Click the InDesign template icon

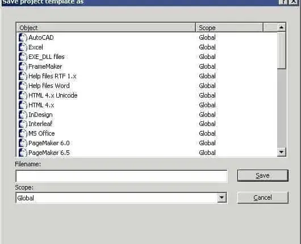(23, 115)
